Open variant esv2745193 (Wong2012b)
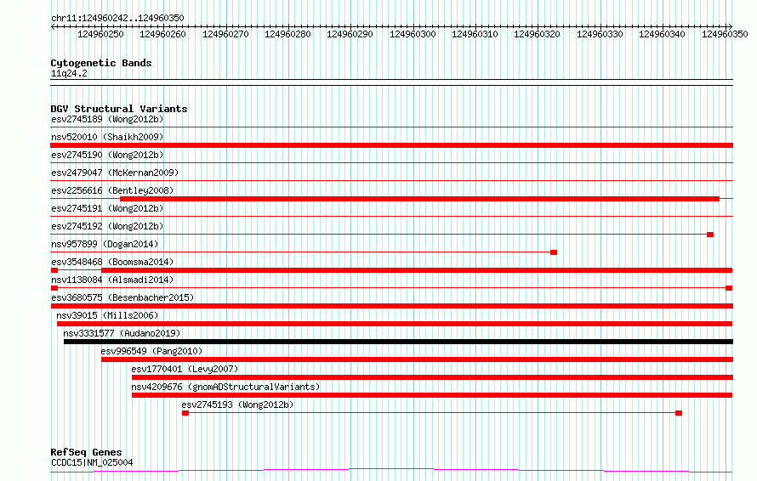Image resolution: width=757 pixels, height=481 pixels. click(237, 405)
